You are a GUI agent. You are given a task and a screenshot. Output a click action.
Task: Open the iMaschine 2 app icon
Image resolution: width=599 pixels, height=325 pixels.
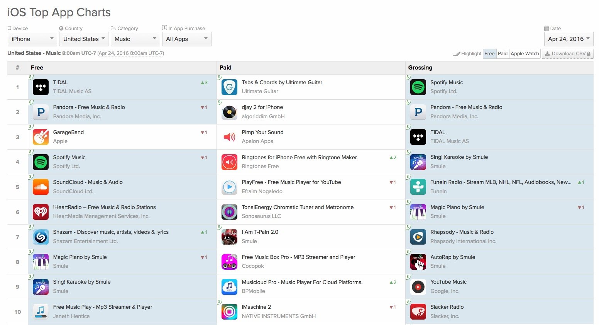tap(229, 311)
